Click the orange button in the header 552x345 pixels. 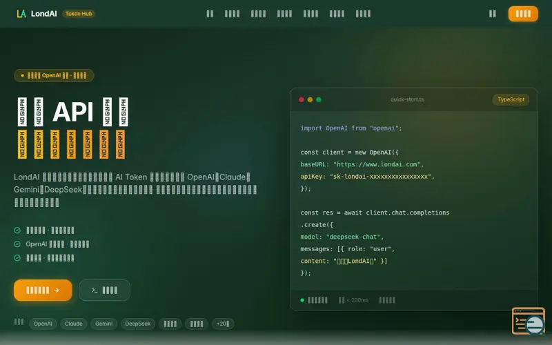click(x=523, y=14)
